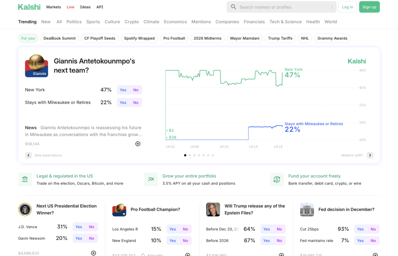Click the Kalshi logo in header
This screenshot has height=256, width=398.
click(x=29, y=7)
